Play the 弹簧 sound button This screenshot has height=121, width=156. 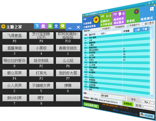tap(68, 85)
